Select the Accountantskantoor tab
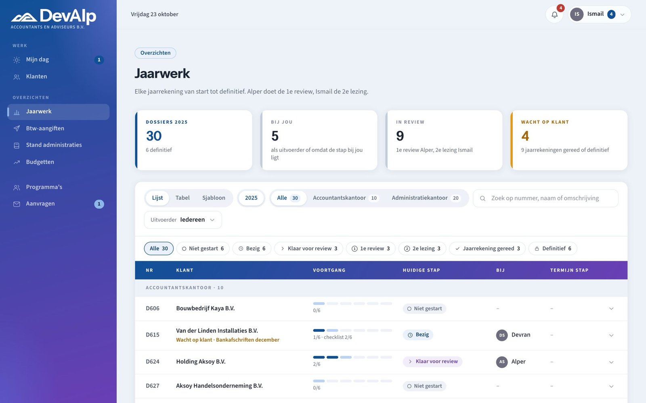The height and width of the screenshot is (403, 646). [345, 198]
